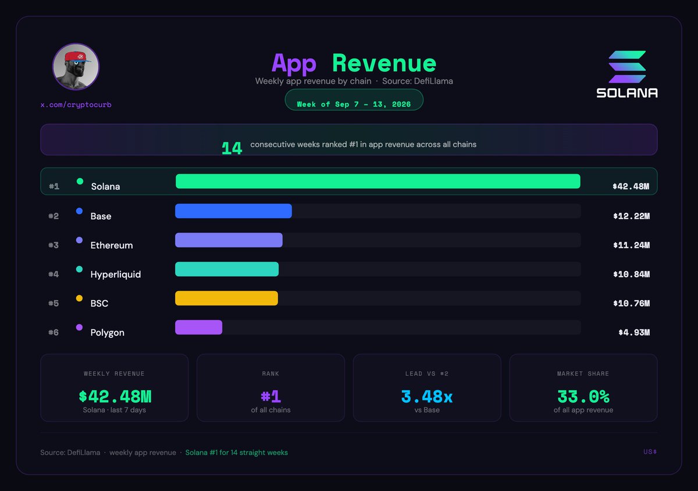The width and height of the screenshot is (698, 491).
Task: Click the Solana logo icon
Action: point(627,67)
